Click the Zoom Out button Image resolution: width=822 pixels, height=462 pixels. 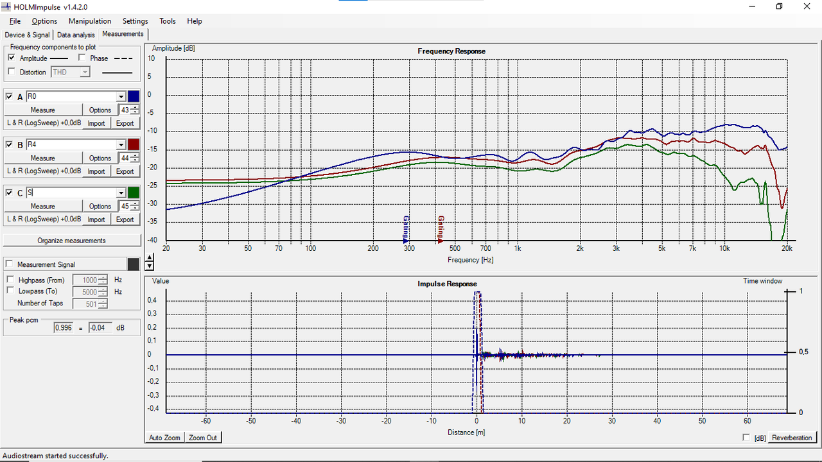[x=203, y=438]
